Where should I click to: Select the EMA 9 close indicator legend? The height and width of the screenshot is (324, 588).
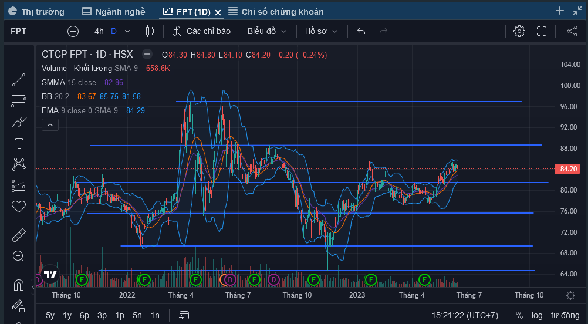79,110
